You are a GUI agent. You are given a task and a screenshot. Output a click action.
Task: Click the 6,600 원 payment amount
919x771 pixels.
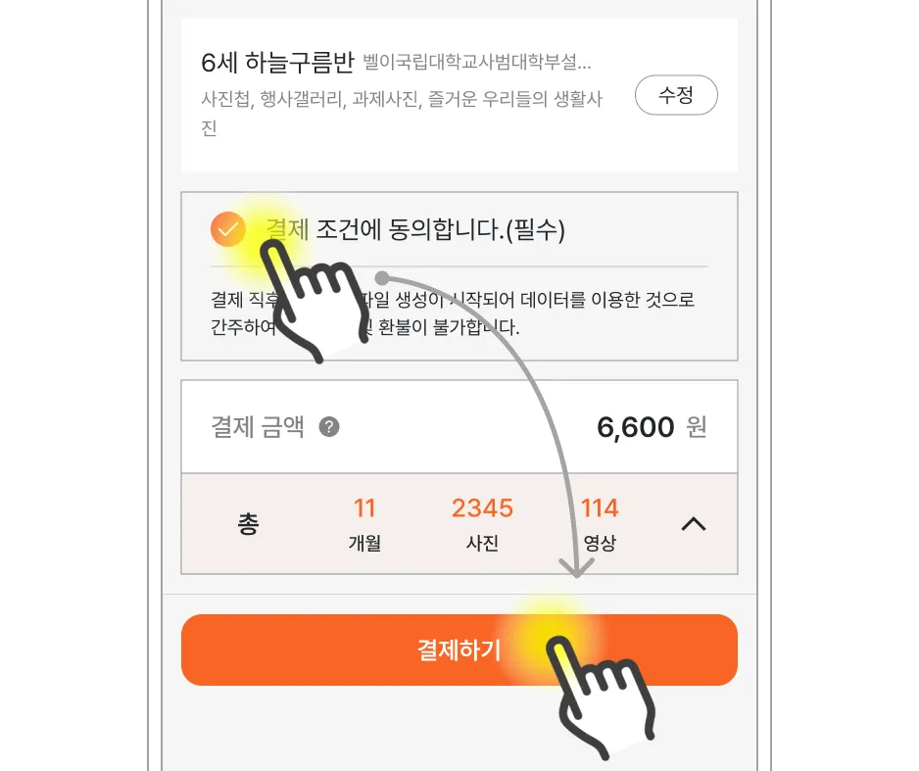pyautogui.click(x=652, y=426)
